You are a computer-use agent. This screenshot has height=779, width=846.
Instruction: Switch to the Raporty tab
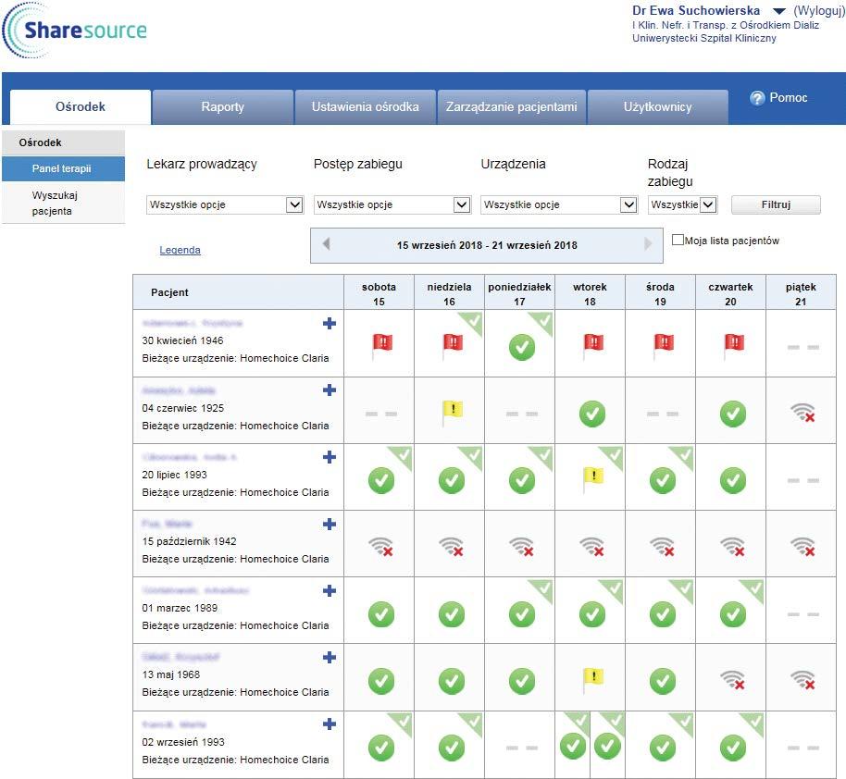[223, 106]
